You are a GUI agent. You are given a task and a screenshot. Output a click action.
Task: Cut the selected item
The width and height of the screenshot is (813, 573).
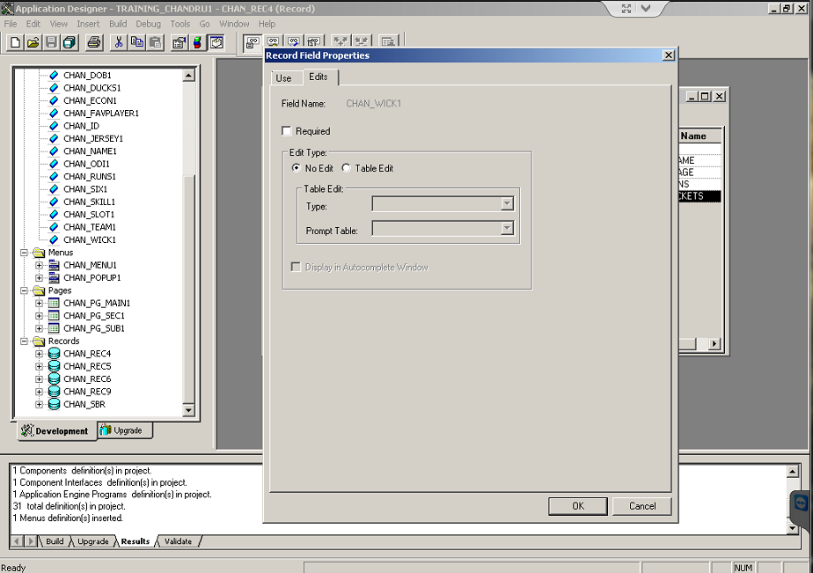point(120,42)
